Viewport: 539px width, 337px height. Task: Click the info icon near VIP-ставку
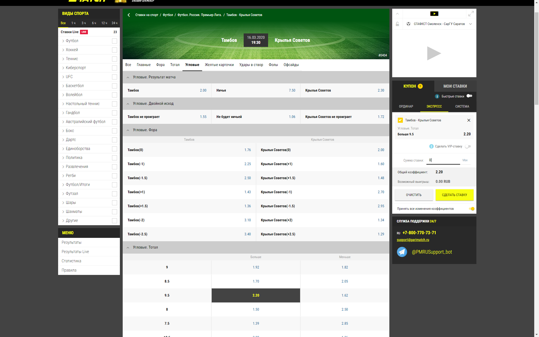click(431, 146)
